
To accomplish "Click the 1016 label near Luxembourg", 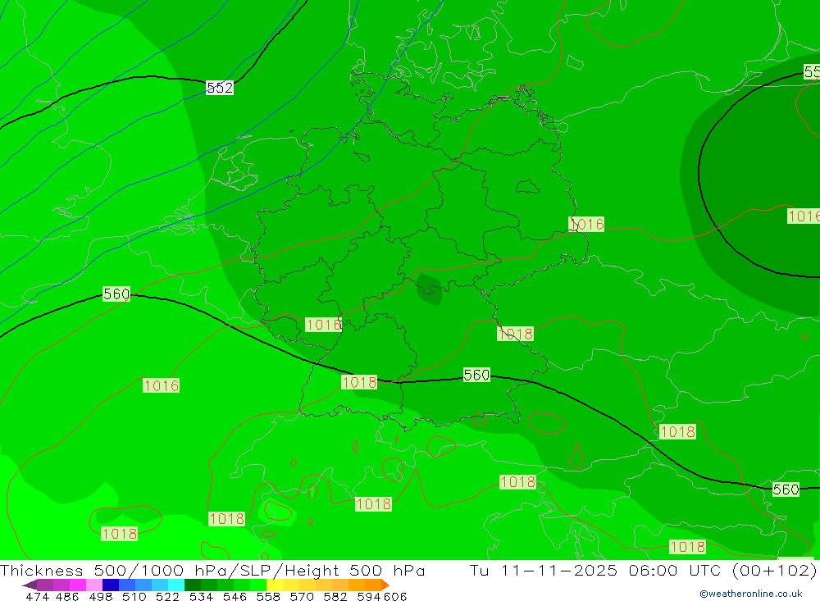I will click(323, 325).
